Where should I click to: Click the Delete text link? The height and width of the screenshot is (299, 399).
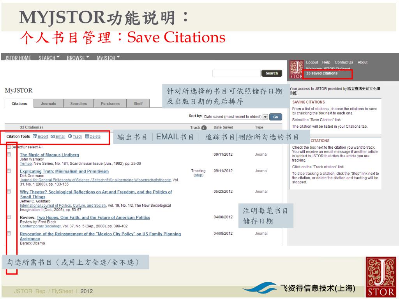[95, 137]
